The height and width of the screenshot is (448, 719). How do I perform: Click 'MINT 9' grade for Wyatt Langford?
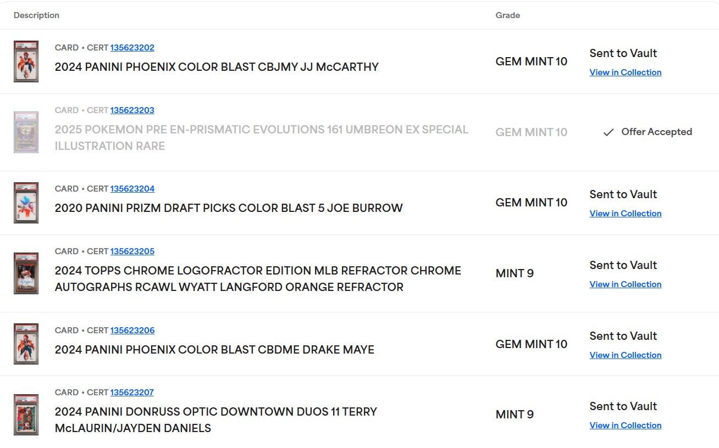pyautogui.click(x=515, y=273)
